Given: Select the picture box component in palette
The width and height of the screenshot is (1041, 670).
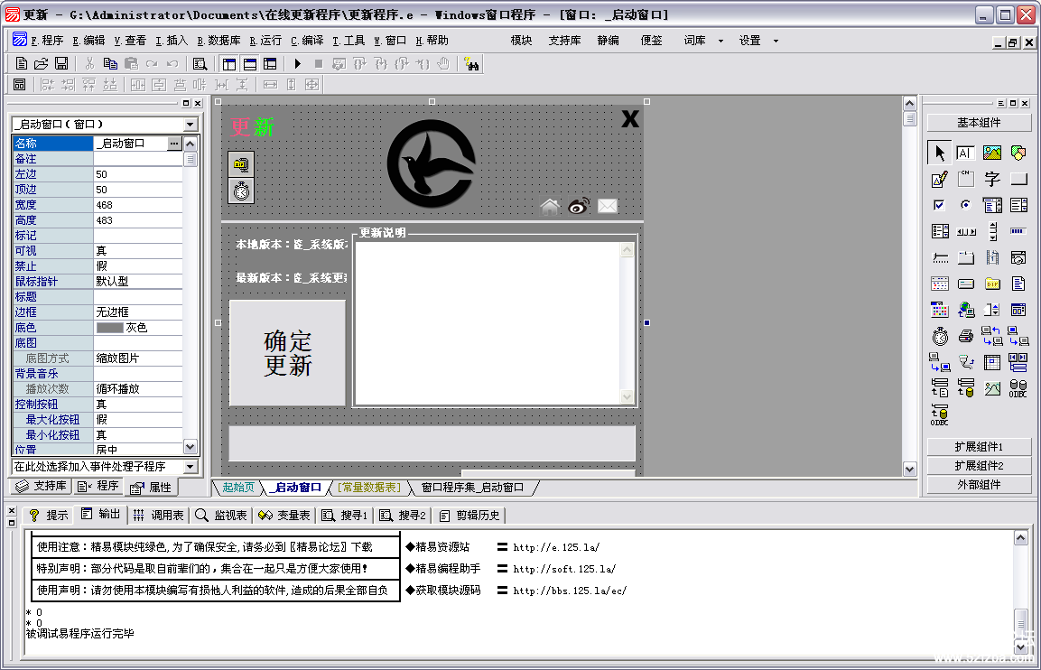Looking at the screenshot, I should (x=992, y=154).
